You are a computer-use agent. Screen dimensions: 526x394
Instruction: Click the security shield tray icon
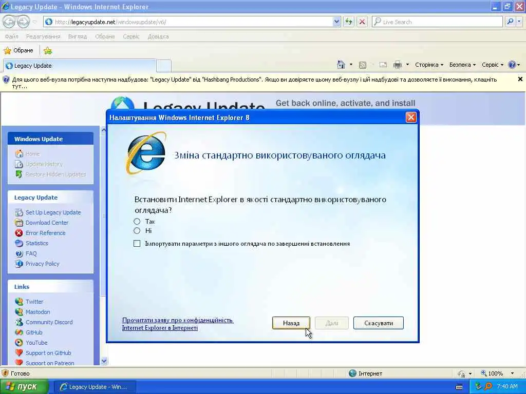pyautogui.click(x=478, y=387)
